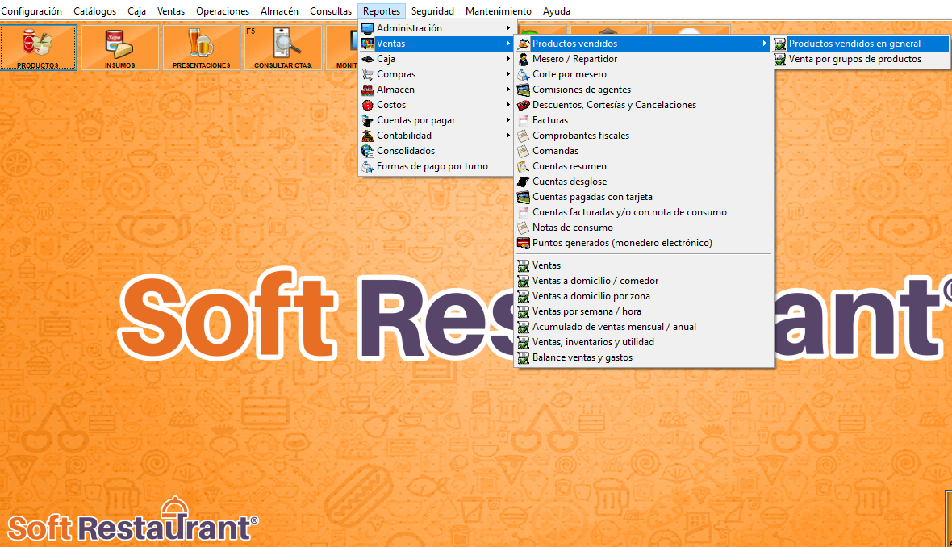Viewport: 952px width, 547px height.
Task: Select Comandas report entry
Action: point(644,151)
